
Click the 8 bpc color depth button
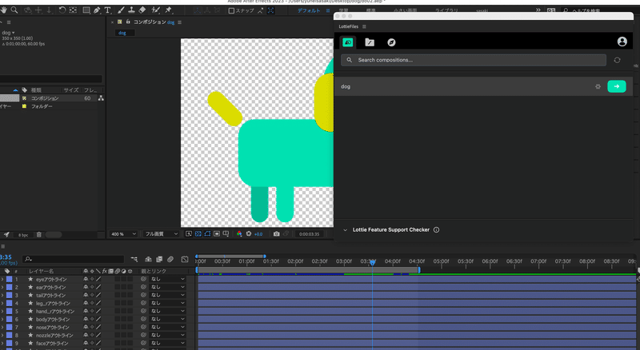[x=23, y=235]
